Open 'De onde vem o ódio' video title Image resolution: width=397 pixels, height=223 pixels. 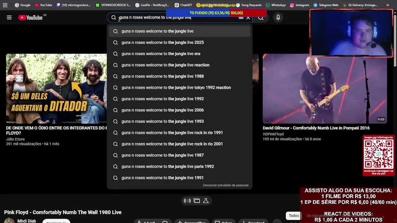56,130
